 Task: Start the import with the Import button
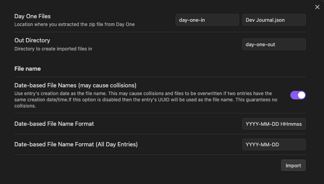click(x=293, y=165)
